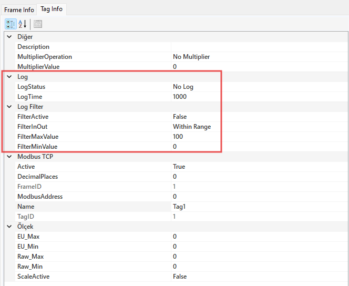The height and width of the screenshot is (286, 349).
Task: Select the ModbusAddress property label
Action: [x=40, y=197]
